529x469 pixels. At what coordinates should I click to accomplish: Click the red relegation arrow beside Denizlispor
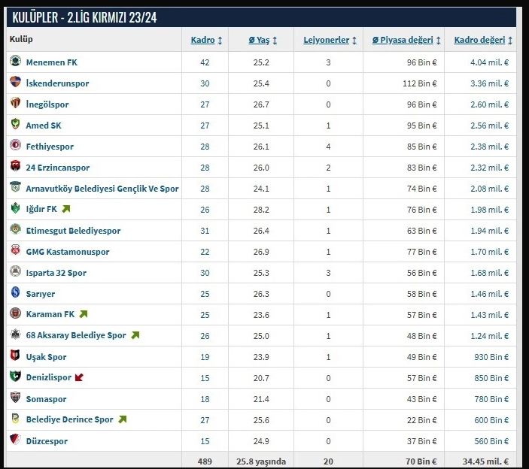coord(79,377)
